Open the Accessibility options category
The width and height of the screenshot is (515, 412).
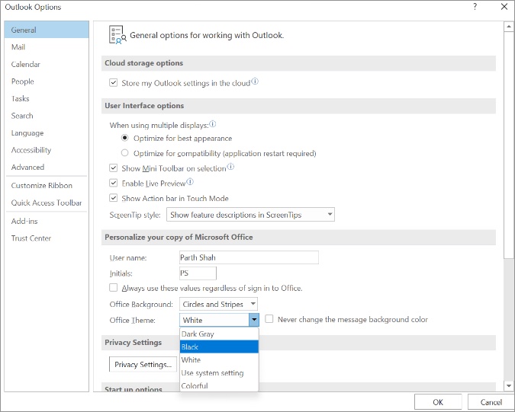pos(47,150)
